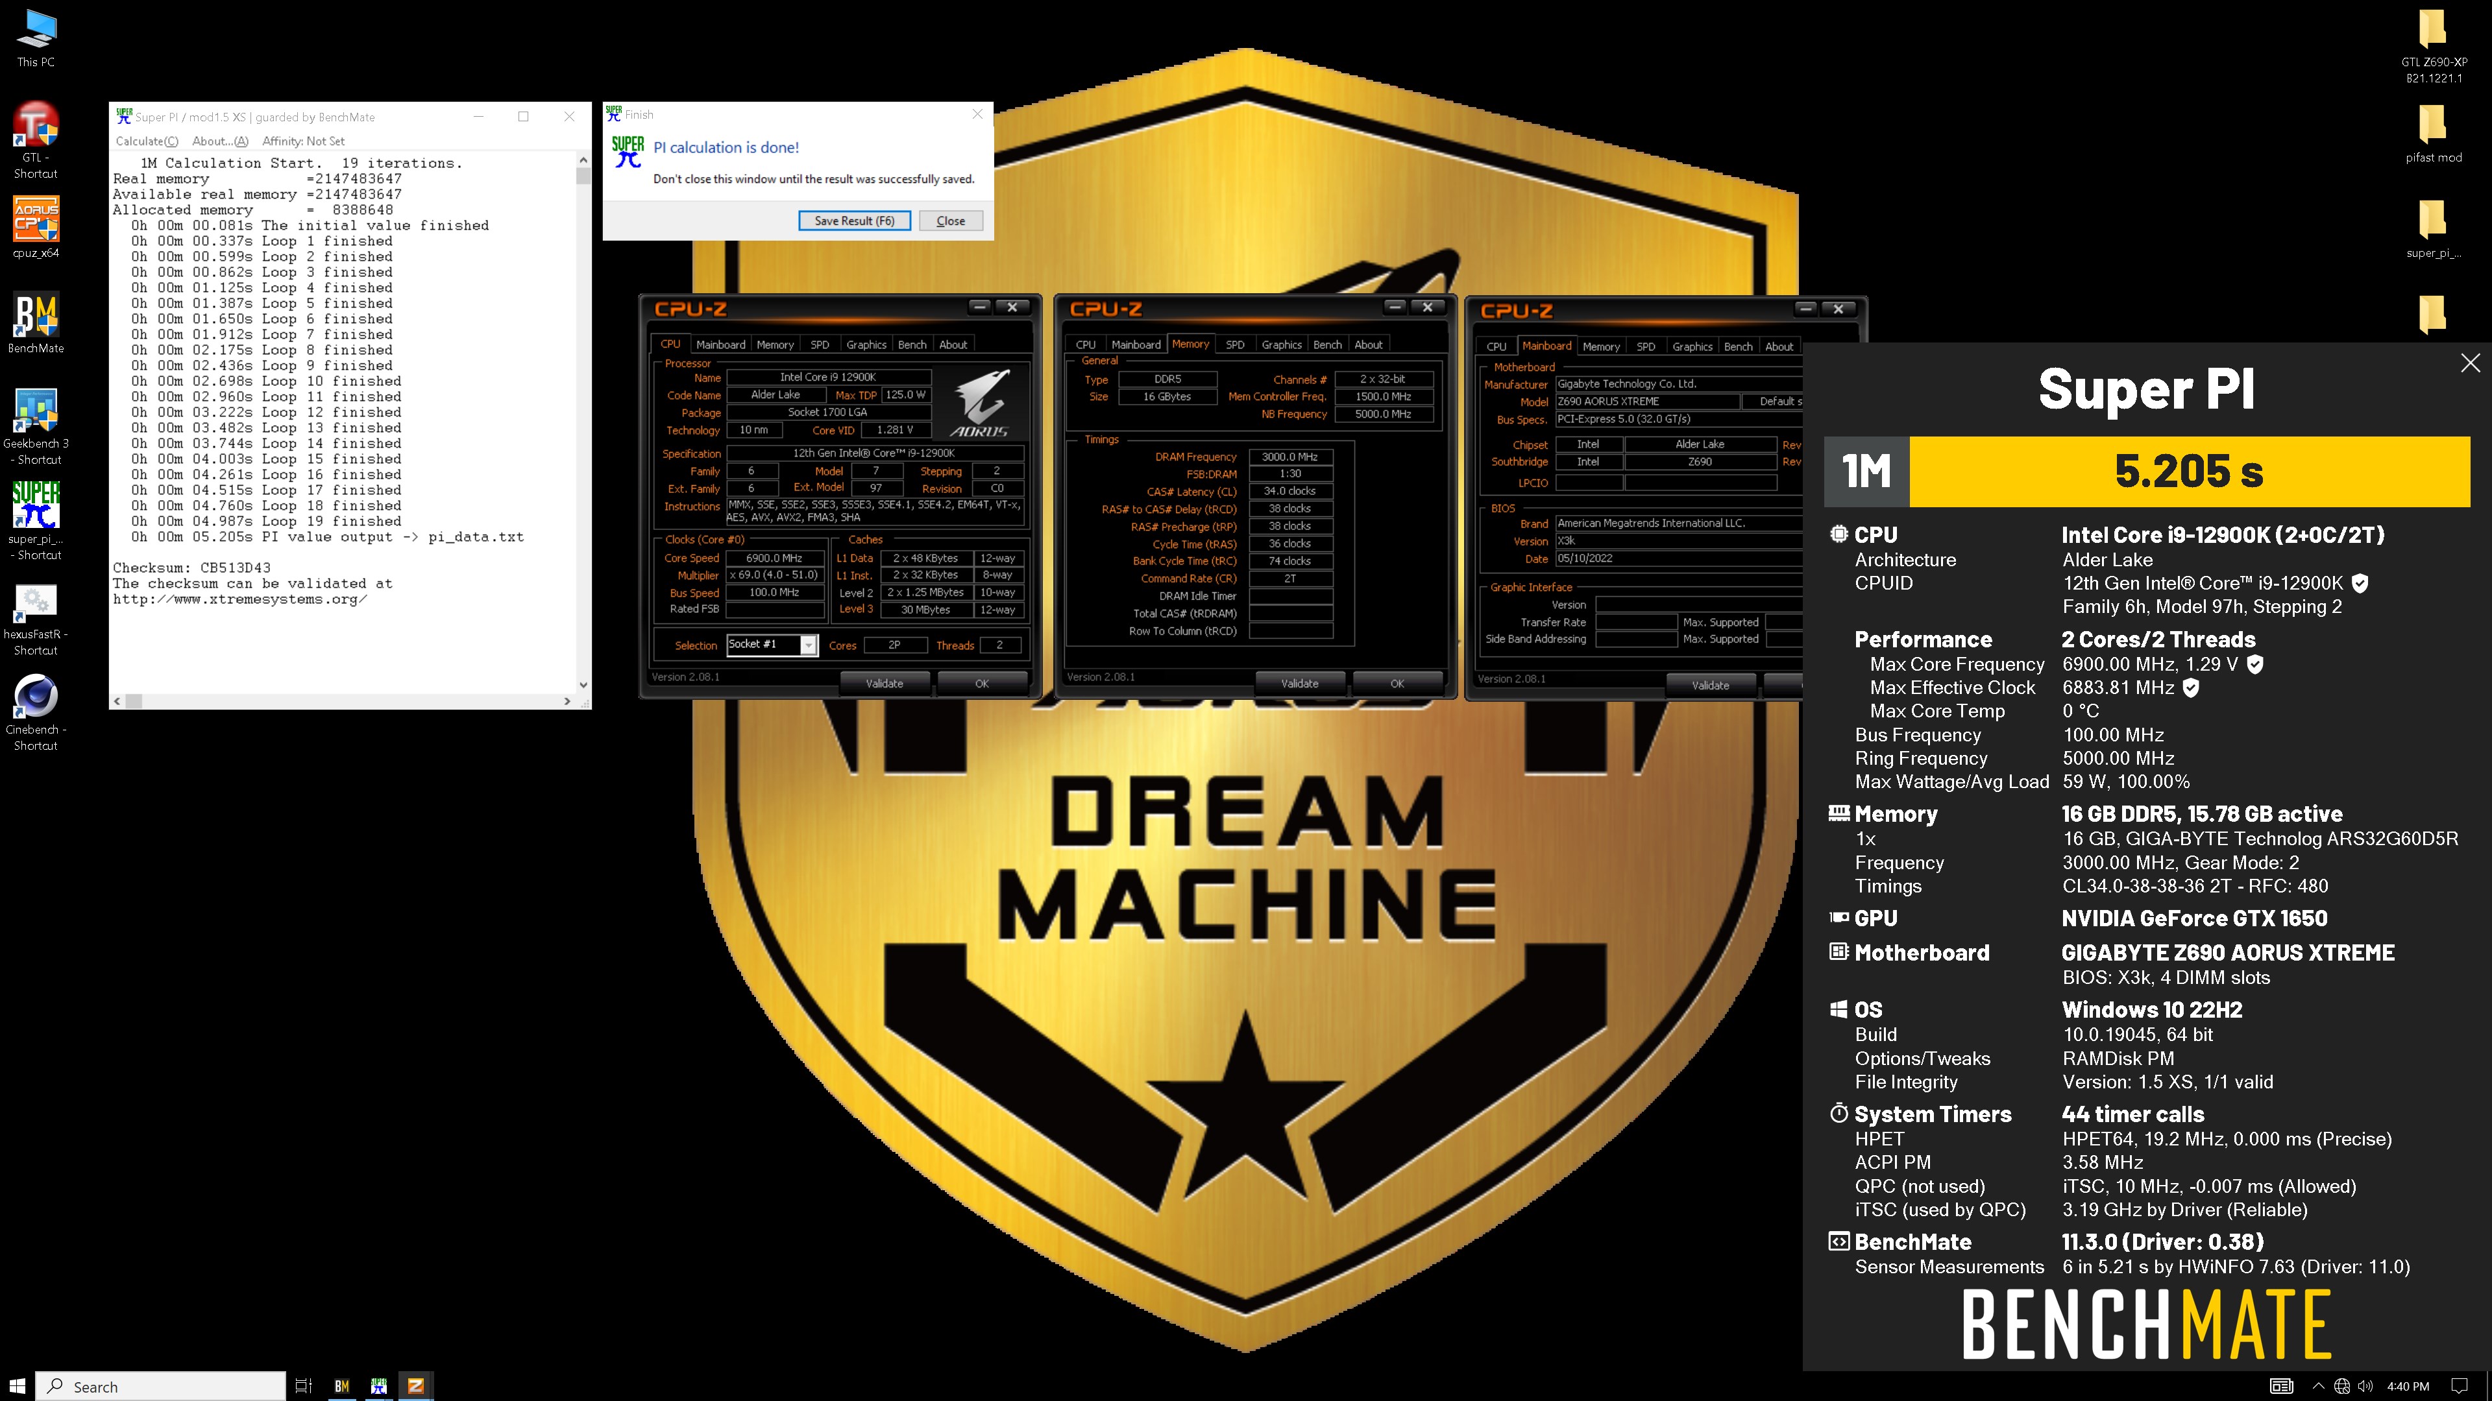
Task: Open the notification center icon
Action: tap(2459, 1385)
